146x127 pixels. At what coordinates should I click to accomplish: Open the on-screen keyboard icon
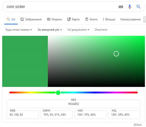pos(121,7)
